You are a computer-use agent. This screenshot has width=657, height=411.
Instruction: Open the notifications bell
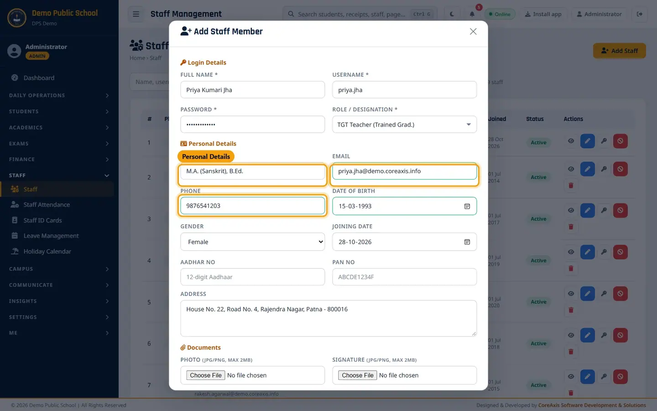472,14
